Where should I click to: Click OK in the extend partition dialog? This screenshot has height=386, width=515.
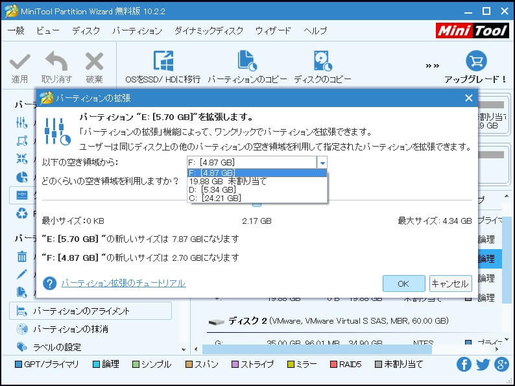(403, 283)
